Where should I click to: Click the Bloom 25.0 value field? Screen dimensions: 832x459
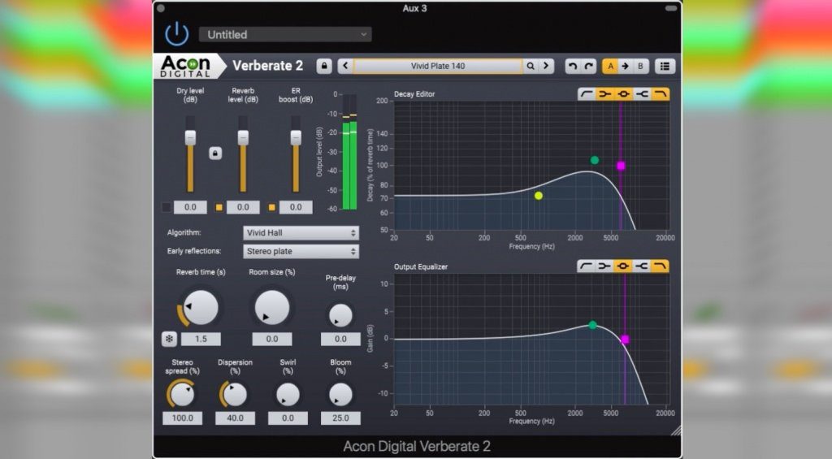point(340,418)
